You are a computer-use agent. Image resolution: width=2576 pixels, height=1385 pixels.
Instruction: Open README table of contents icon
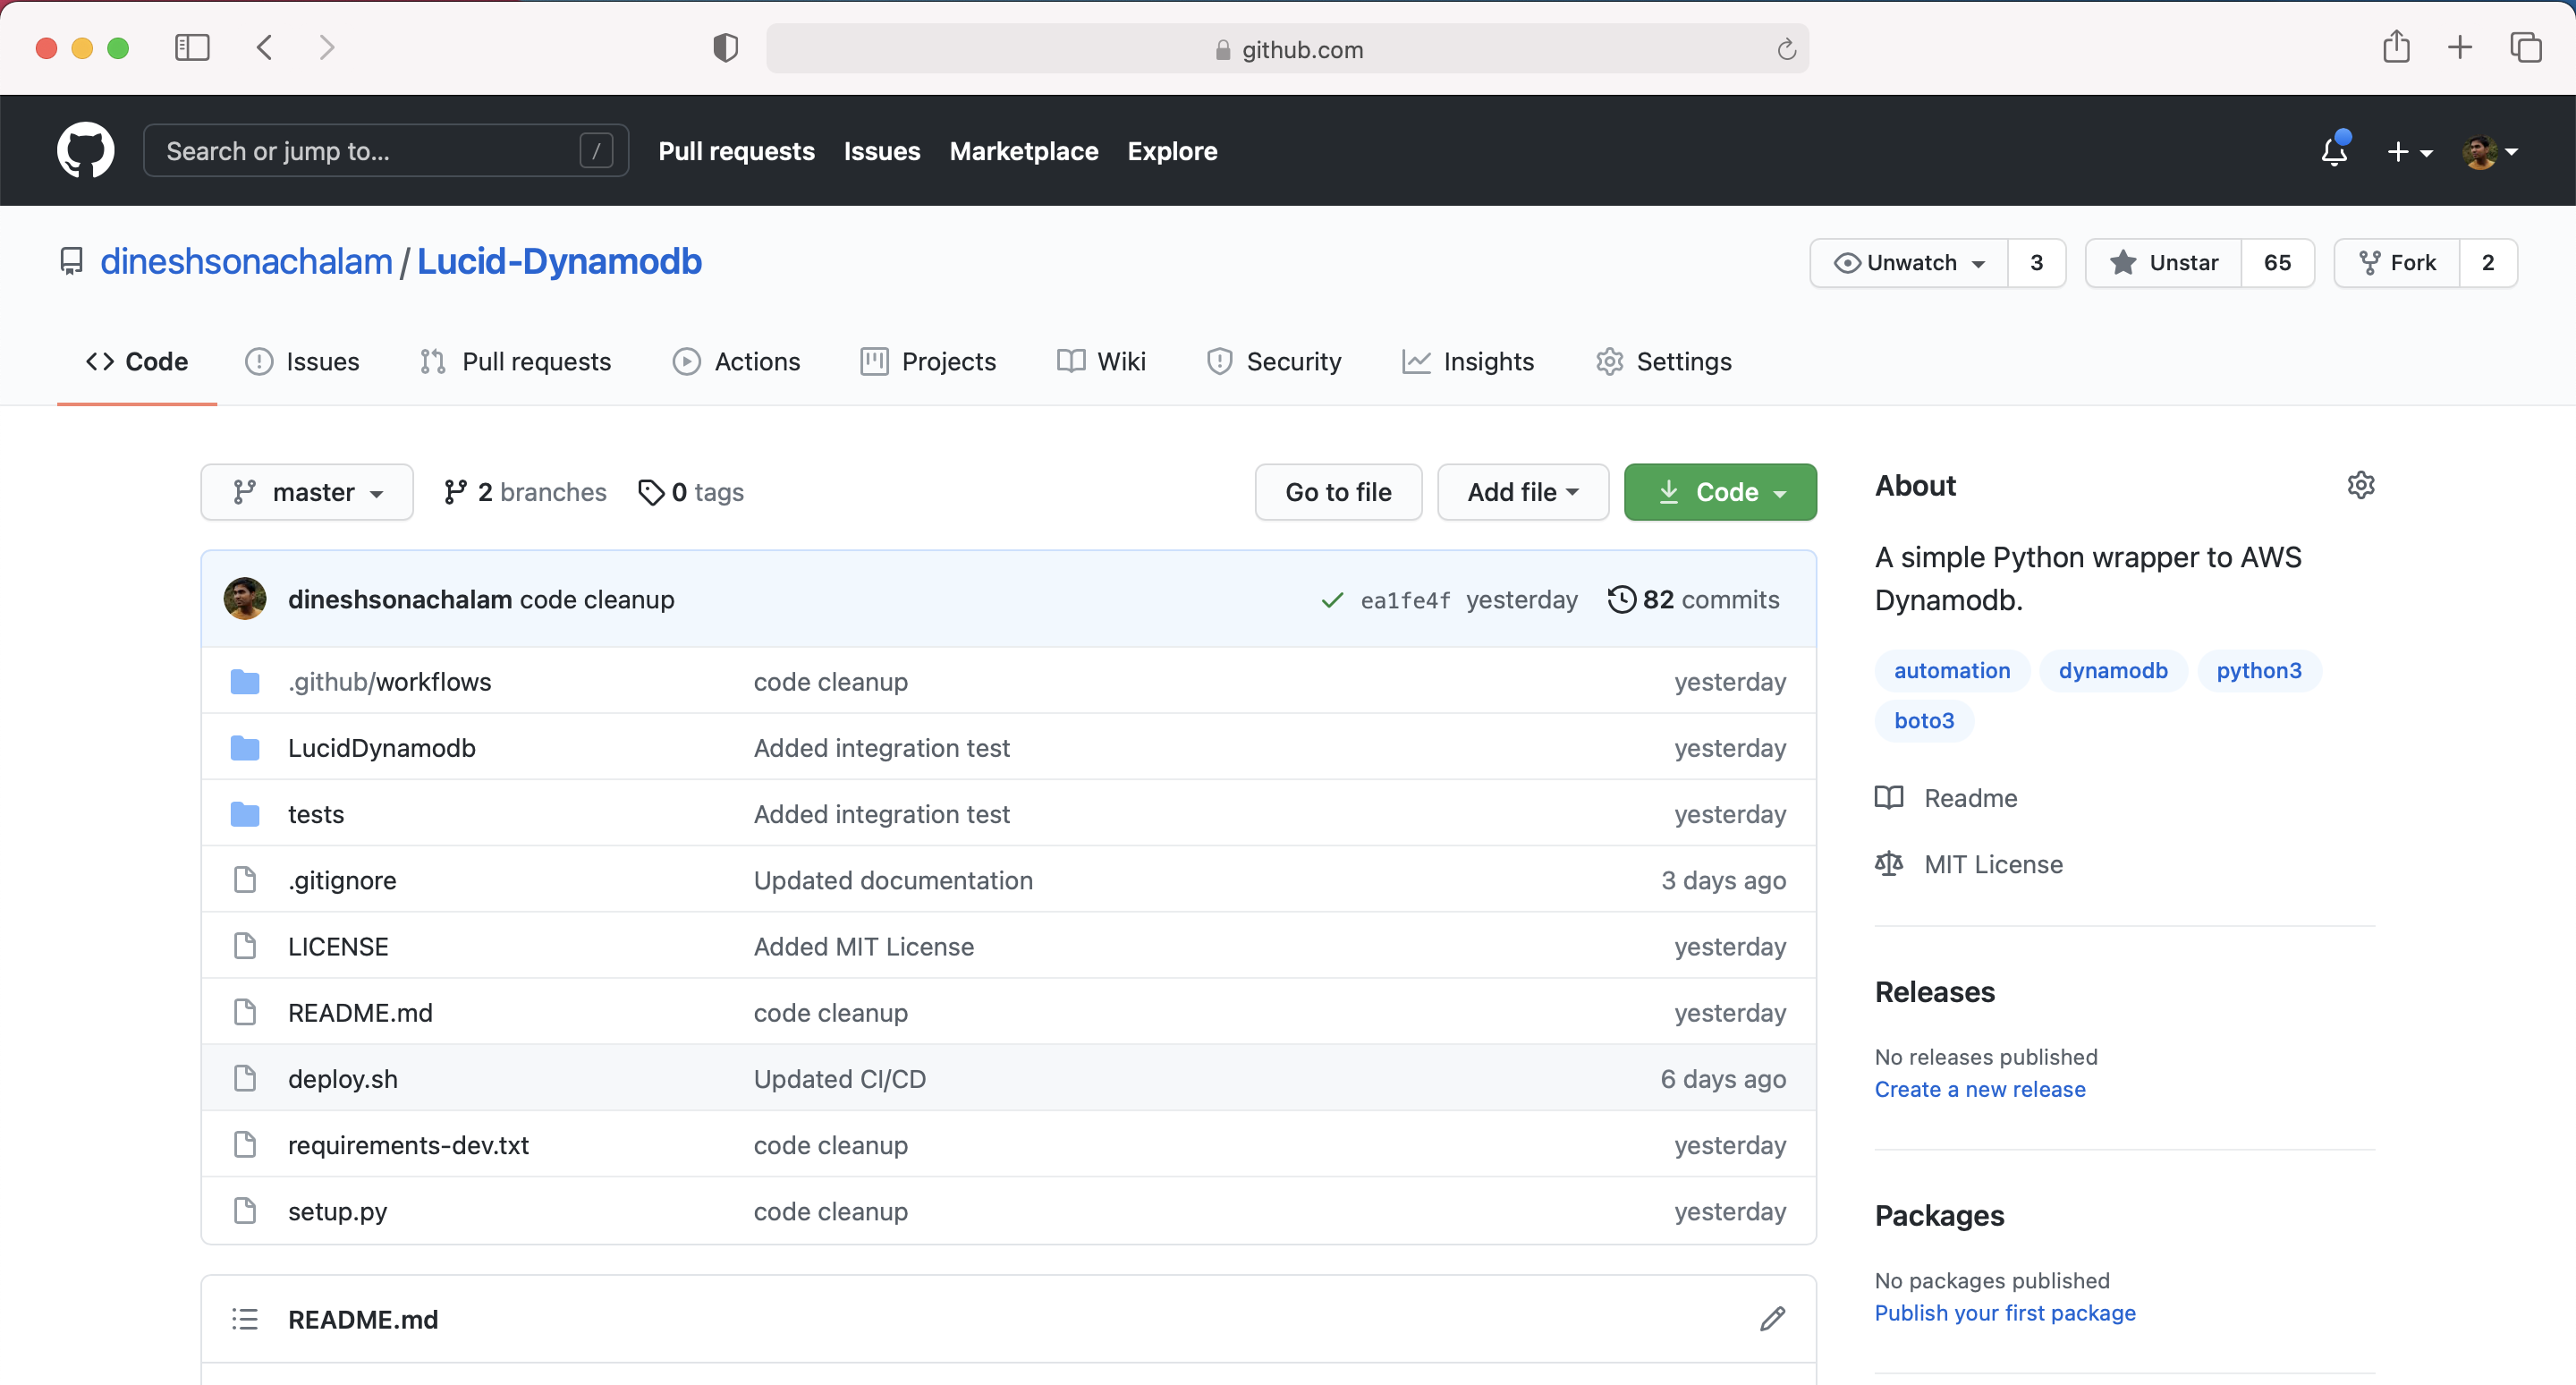[x=245, y=1318]
